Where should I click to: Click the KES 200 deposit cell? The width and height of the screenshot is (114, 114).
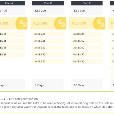coord(48,11)
